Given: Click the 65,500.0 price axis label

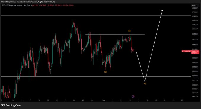Looking at the screenshot, I should 195,34.
